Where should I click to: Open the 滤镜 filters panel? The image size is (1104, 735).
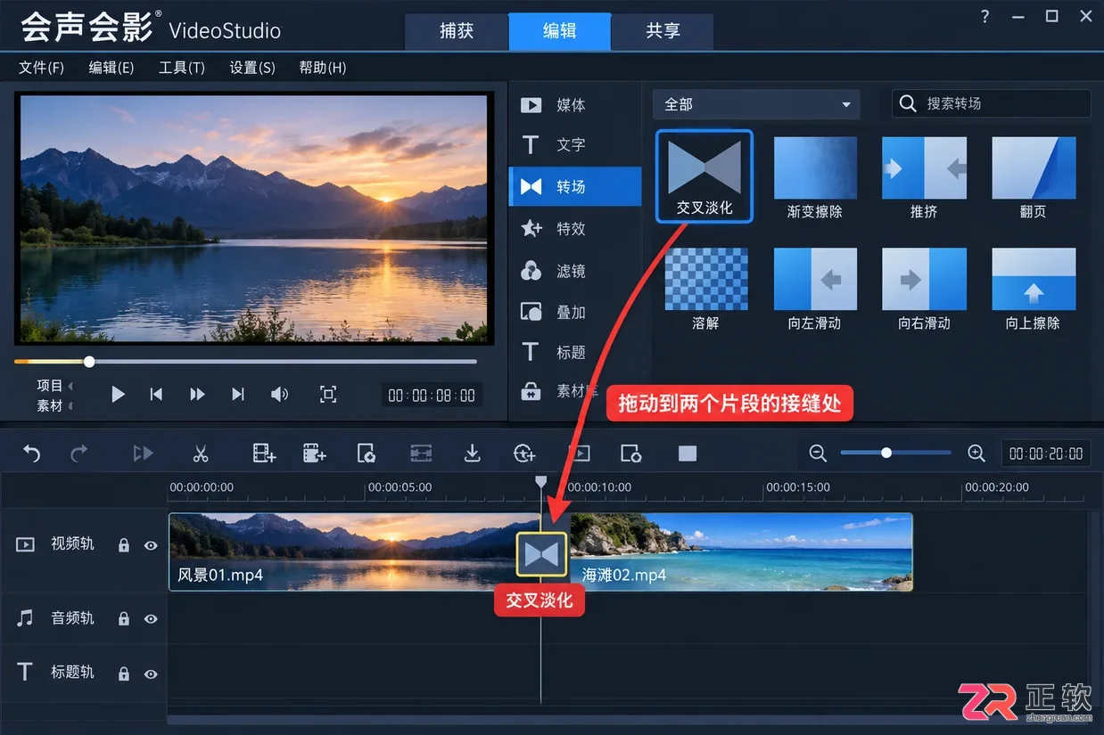574,271
